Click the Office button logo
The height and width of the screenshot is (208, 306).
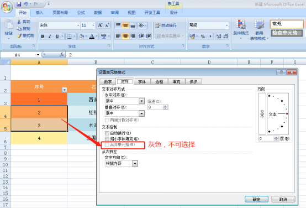click(x=7, y=7)
